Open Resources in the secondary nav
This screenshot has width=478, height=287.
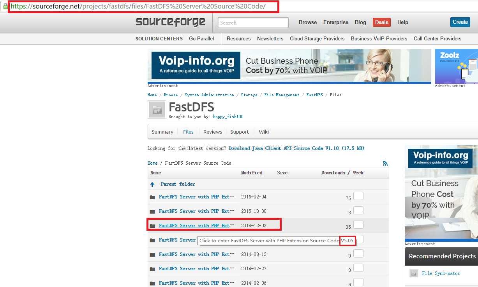pos(239,38)
